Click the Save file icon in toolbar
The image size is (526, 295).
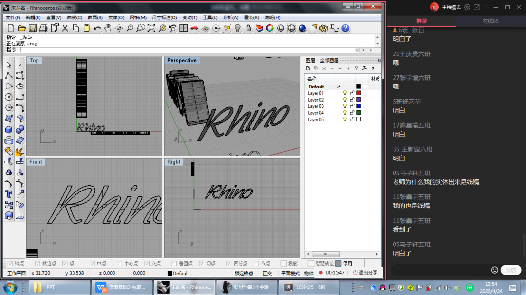[33, 28]
